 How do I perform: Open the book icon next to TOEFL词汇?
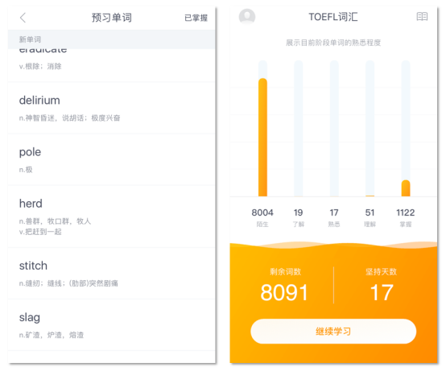422,16
